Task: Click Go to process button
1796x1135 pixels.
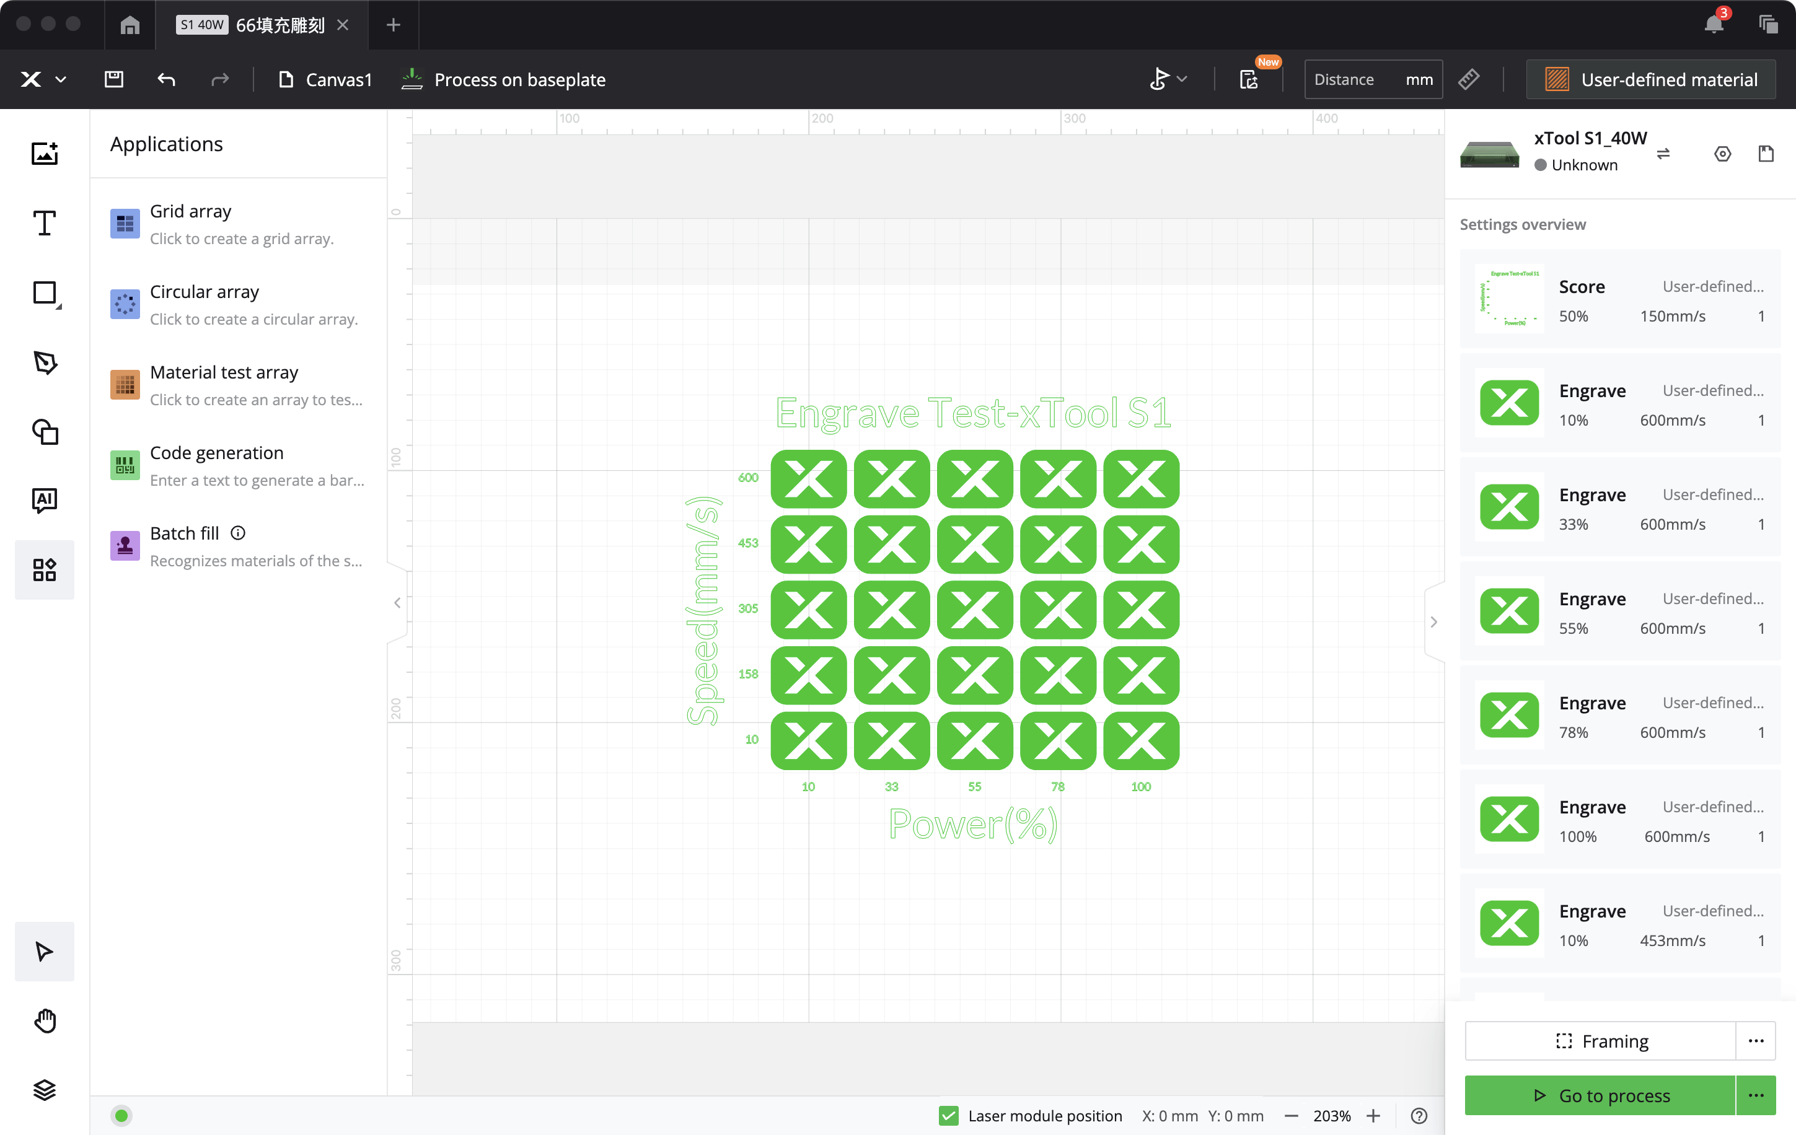Action: (x=1601, y=1095)
